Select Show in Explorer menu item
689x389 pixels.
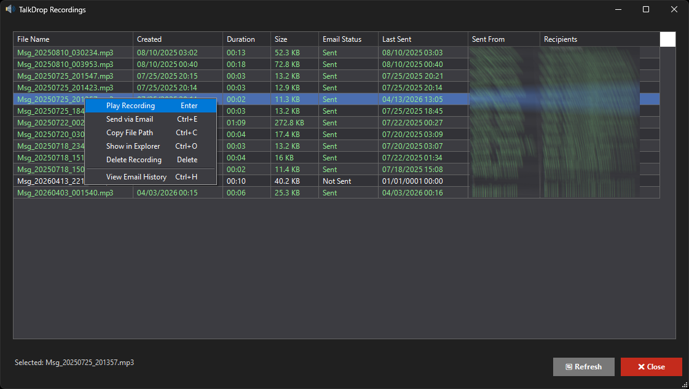click(133, 146)
